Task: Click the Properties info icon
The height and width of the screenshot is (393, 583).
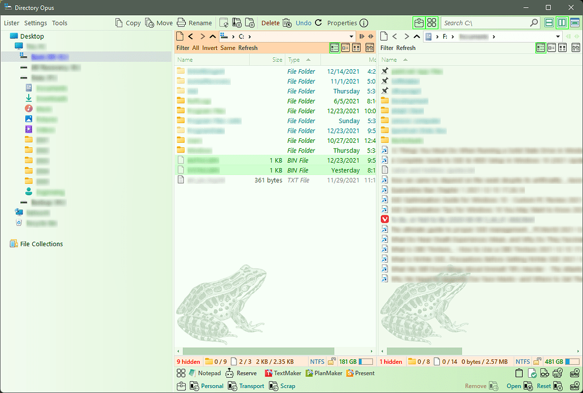Action: tap(364, 23)
